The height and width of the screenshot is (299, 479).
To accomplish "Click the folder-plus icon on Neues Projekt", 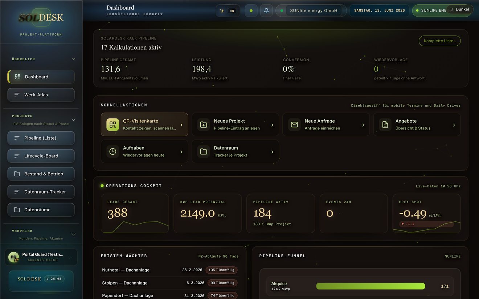I will coord(204,124).
